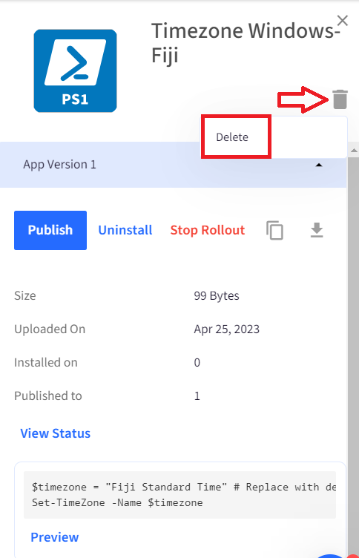
Task: Click the Published to value 1
Action: 197,396
